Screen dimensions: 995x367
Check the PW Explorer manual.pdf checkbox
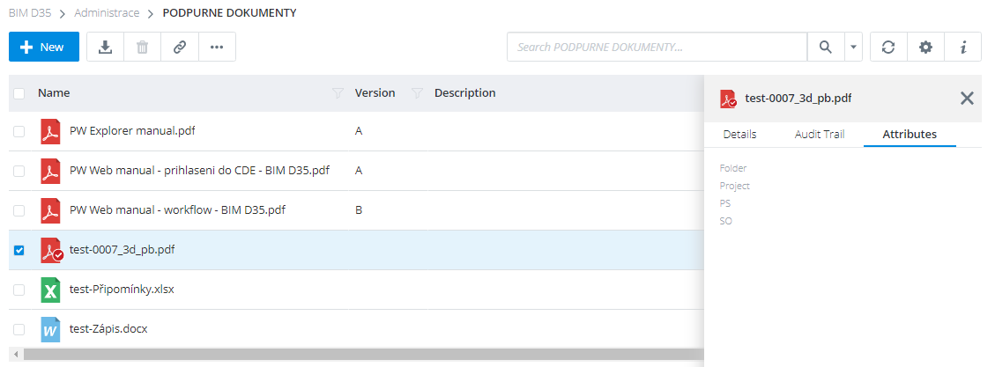tap(19, 132)
